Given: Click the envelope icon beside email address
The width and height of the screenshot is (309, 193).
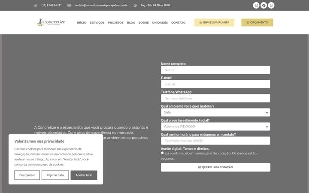Looking at the screenshot, I should [x=69, y=5].
